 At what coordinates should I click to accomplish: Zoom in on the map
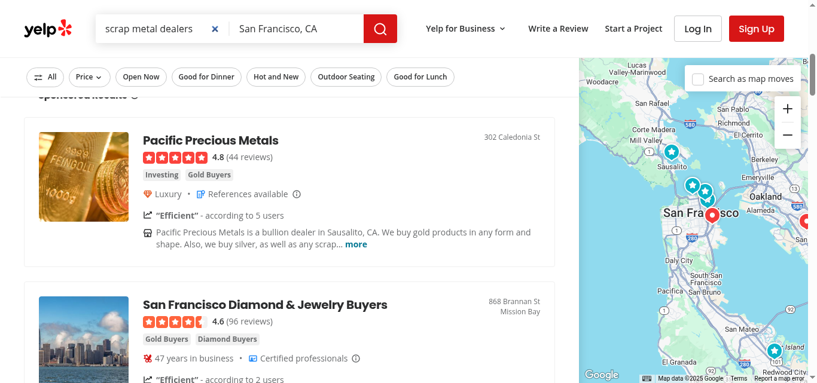tap(788, 109)
